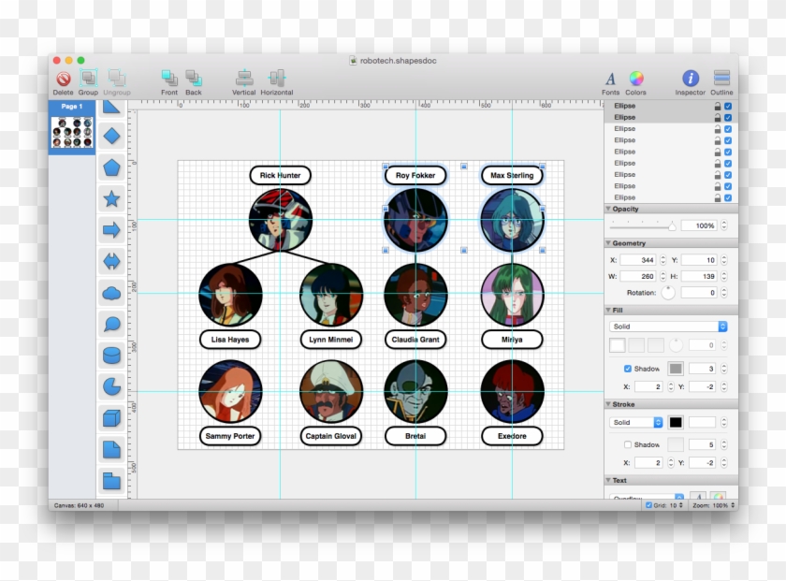Collapse the Geometry section

(x=609, y=243)
